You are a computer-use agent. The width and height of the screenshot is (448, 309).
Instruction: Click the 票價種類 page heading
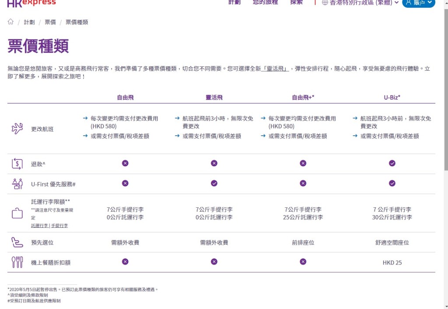click(38, 46)
